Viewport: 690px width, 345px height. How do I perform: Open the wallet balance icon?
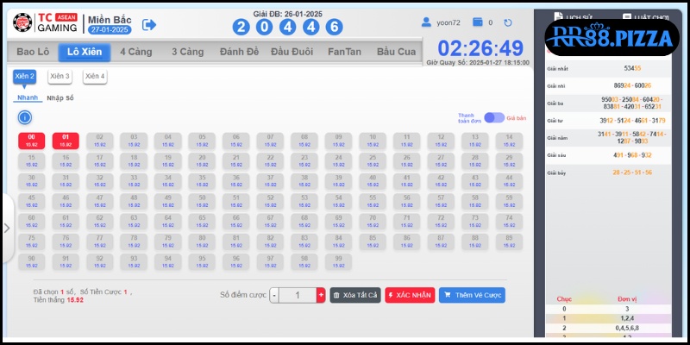pyautogui.click(x=477, y=22)
